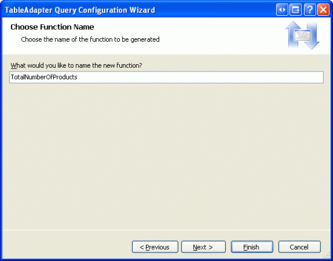Go back with the Previous button

[155, 247]
